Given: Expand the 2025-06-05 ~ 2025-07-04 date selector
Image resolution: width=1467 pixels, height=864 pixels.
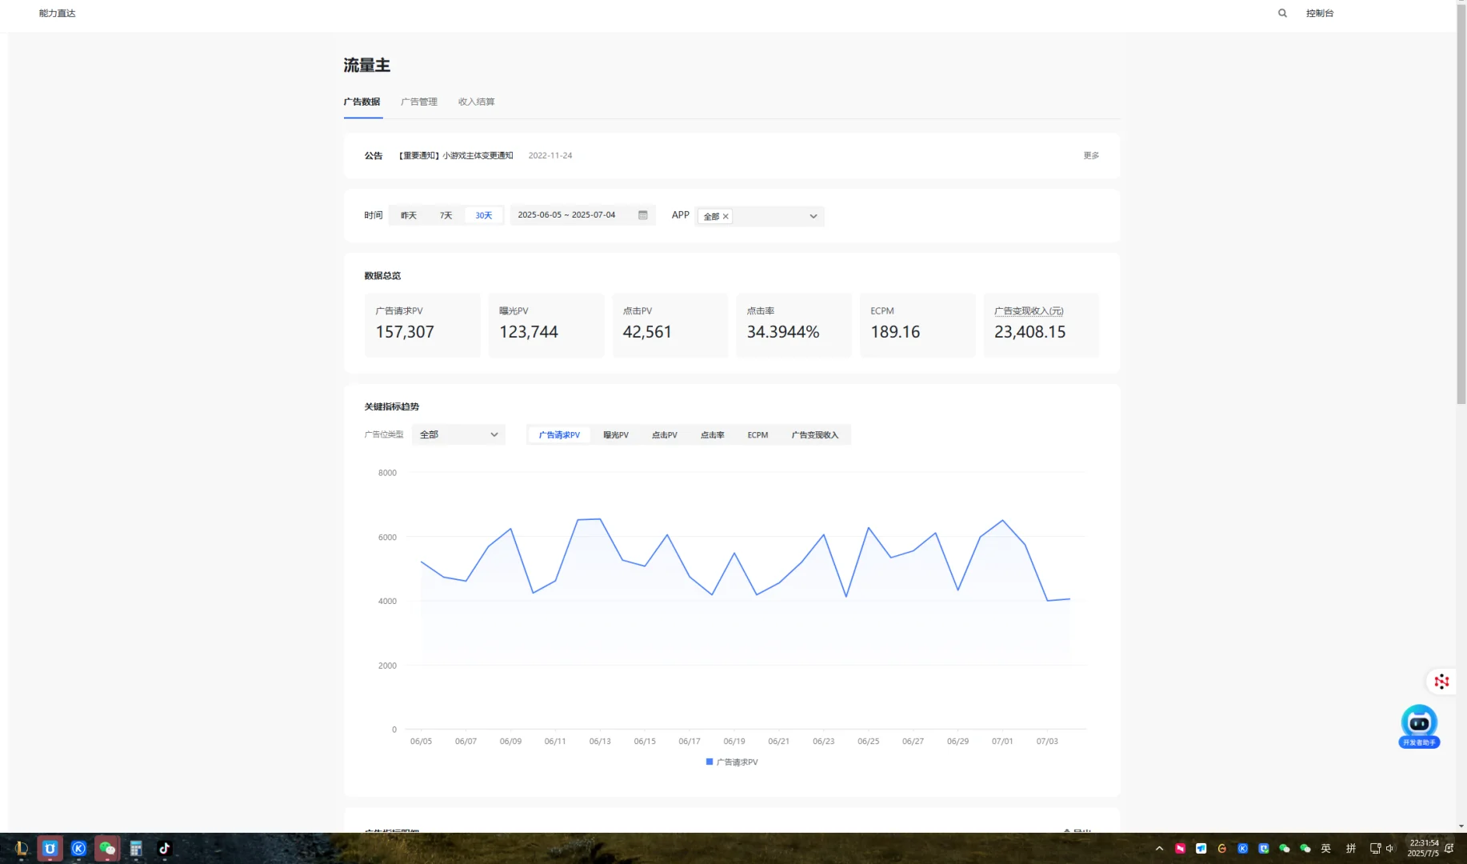Looking at the screenshot, I should point(566,214).
